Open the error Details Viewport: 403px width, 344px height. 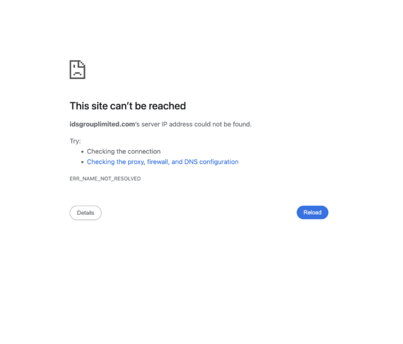tap(85, 213)
